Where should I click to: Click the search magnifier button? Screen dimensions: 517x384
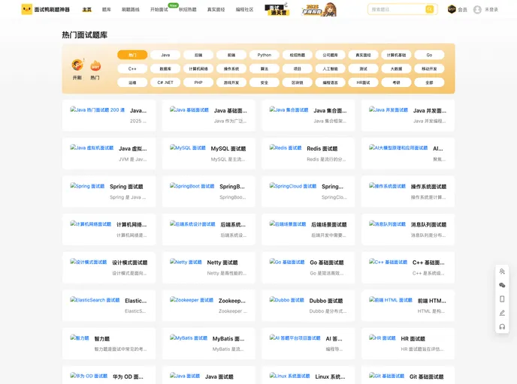pos(429,10)
